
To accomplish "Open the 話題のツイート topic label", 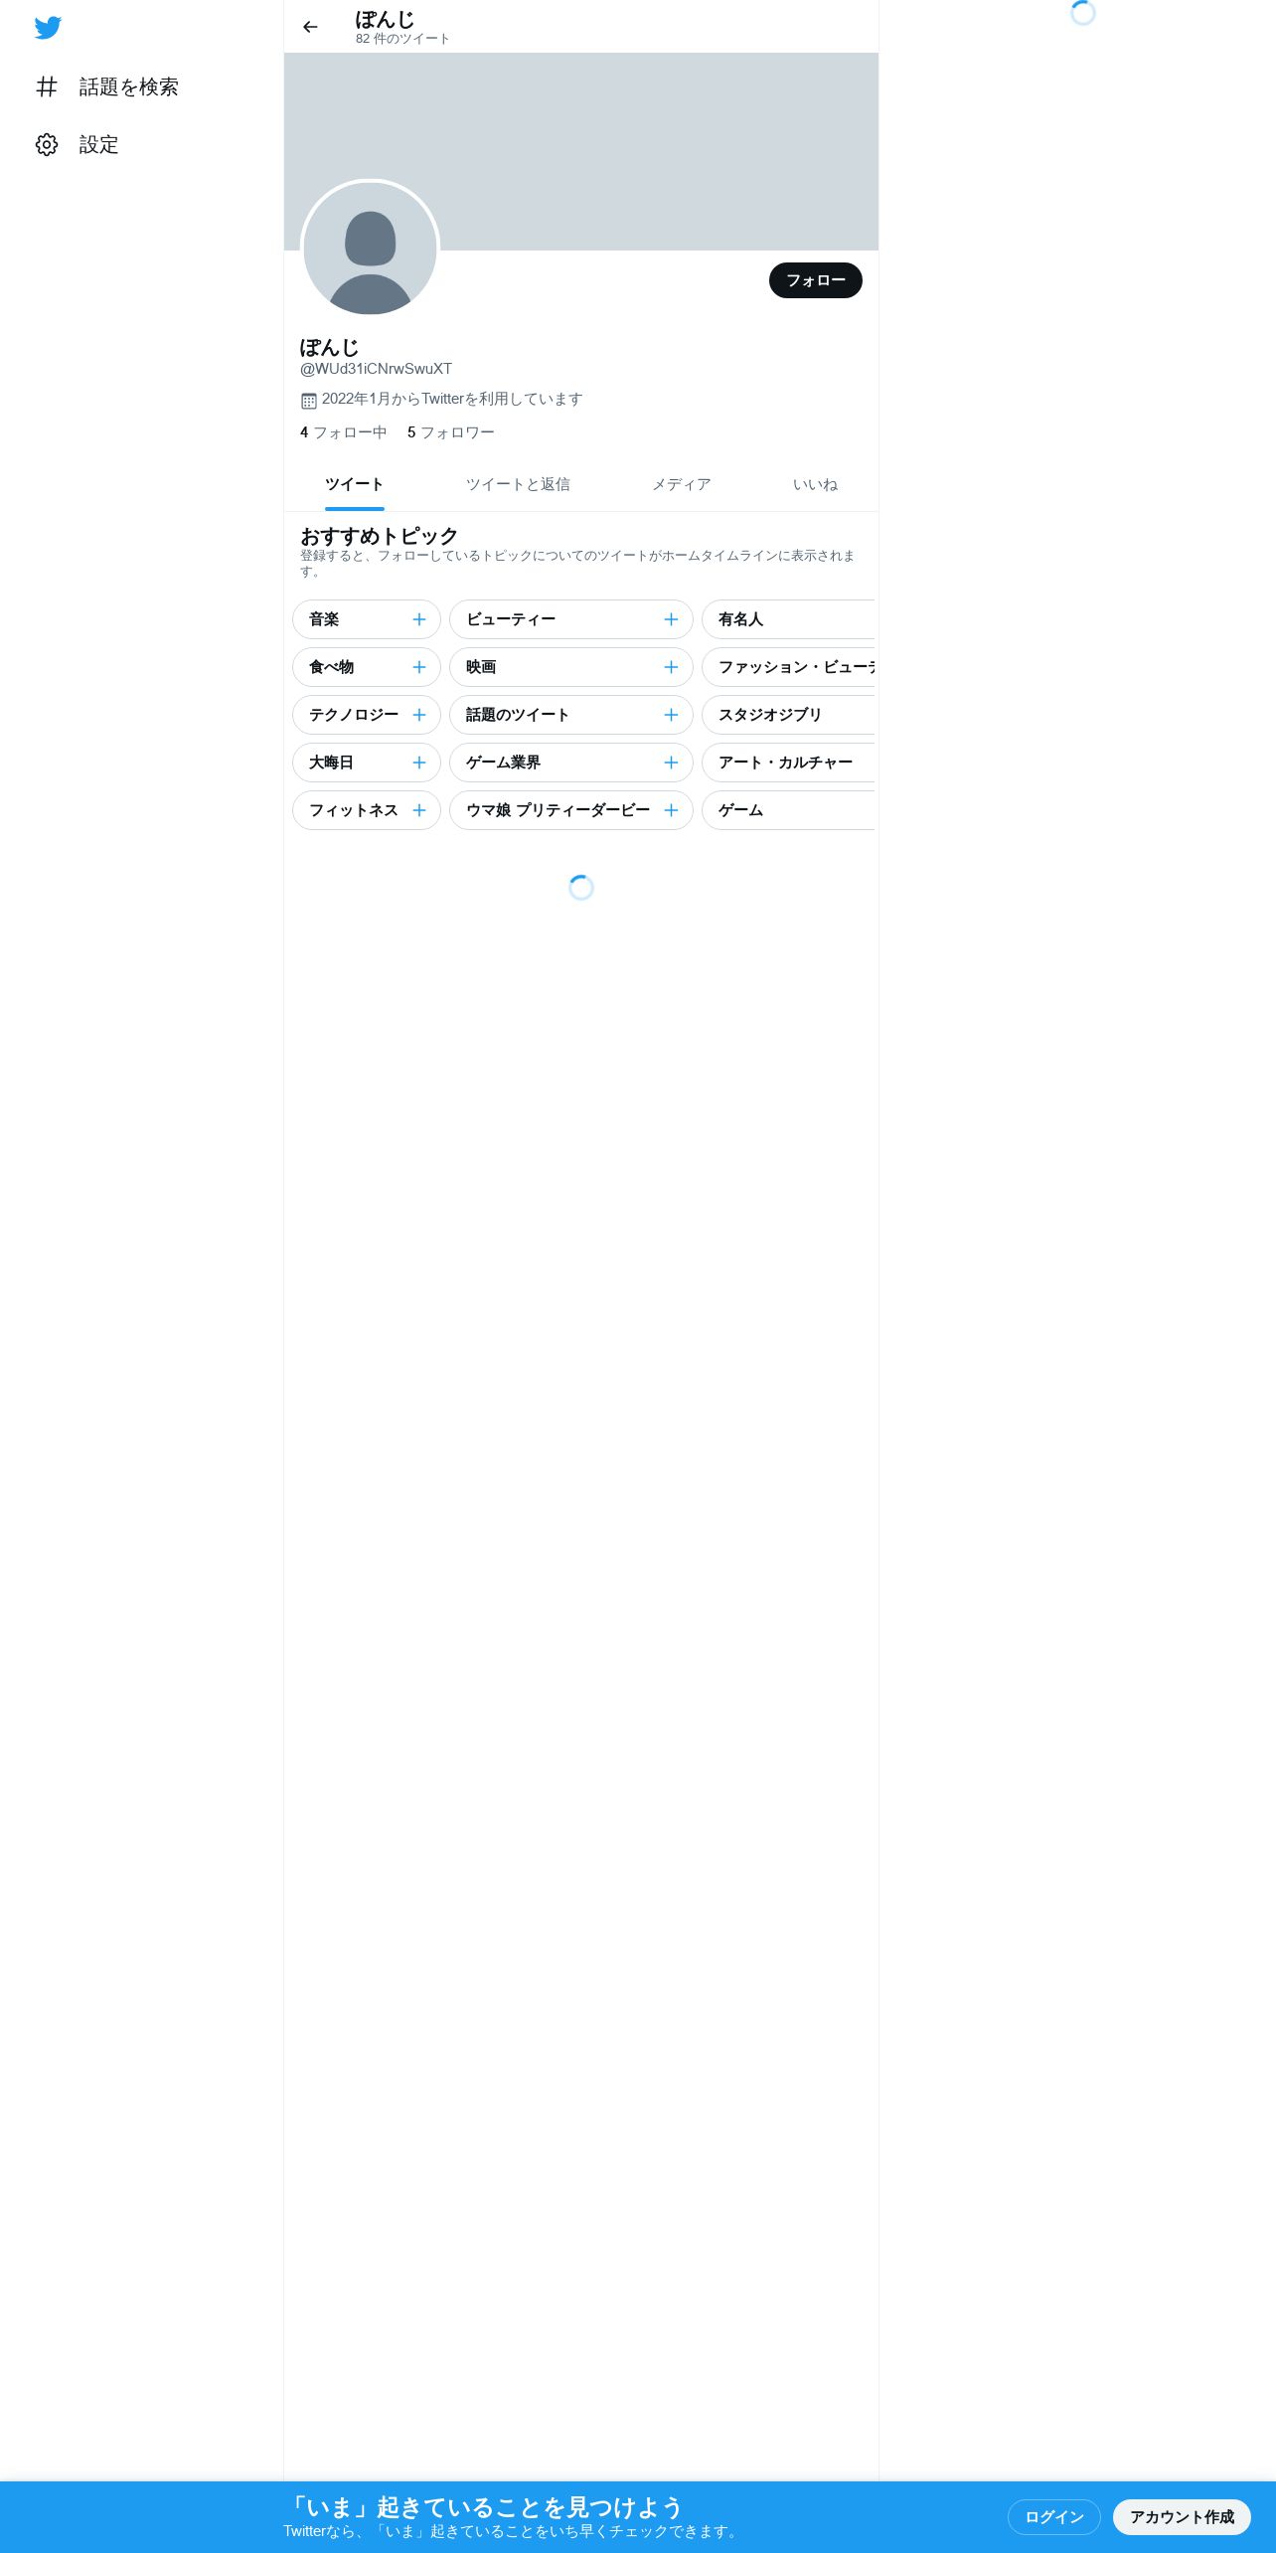I will 518,715.
